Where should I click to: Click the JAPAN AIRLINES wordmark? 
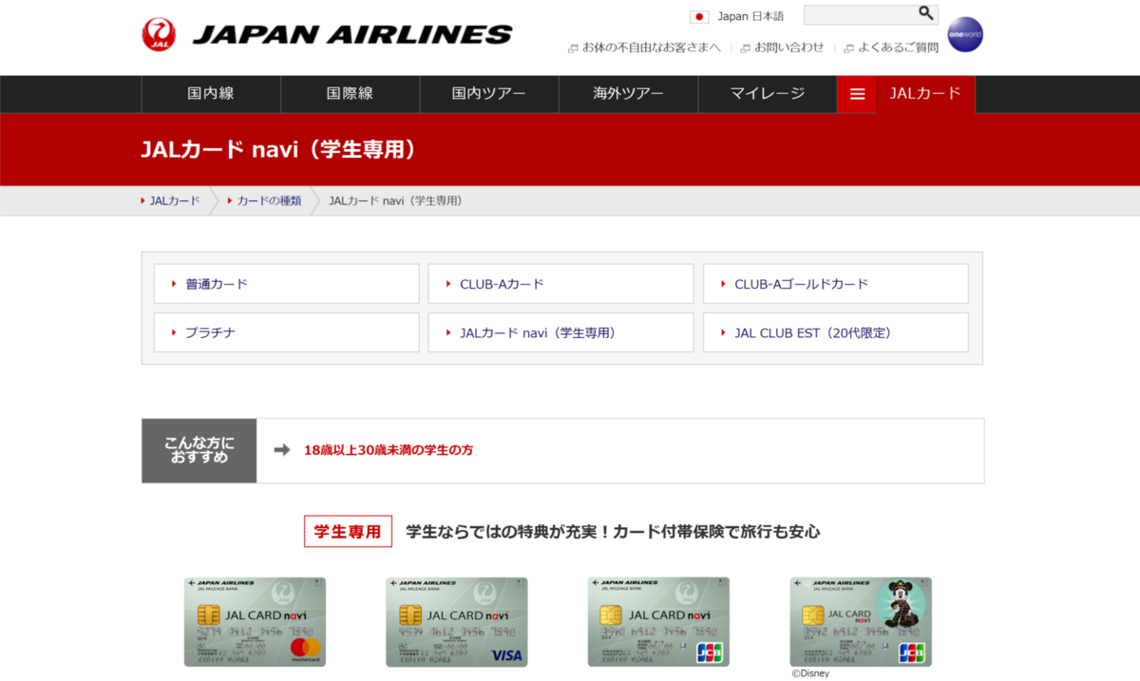tap(352, 35)
